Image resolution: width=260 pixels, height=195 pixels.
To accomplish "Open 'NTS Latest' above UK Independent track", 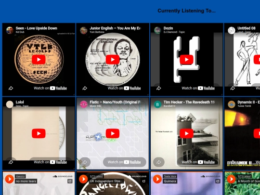I will (x=96, y=176).
